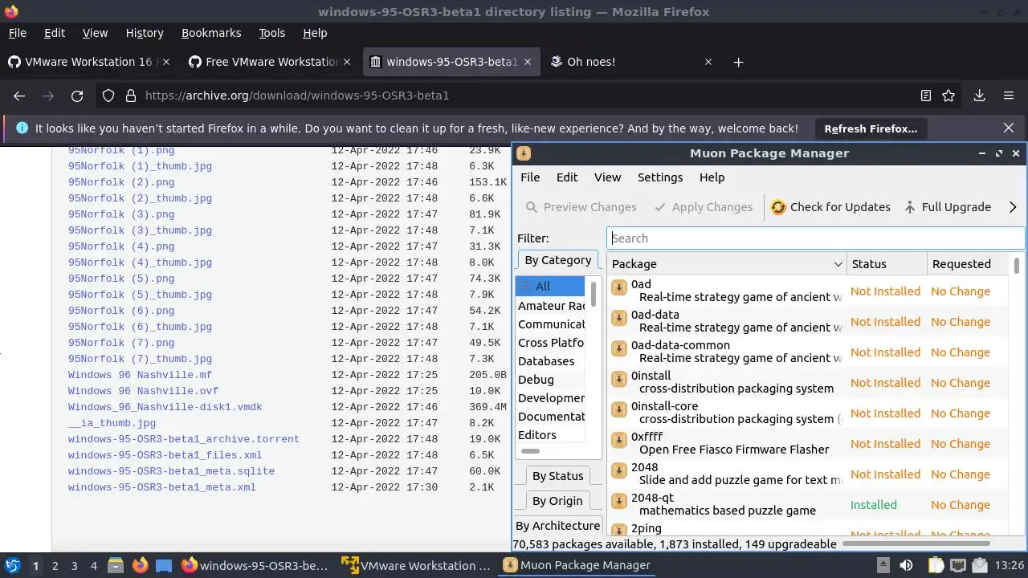Sort packages by the Package column header

pyautogui.click(x=727, y=264)
